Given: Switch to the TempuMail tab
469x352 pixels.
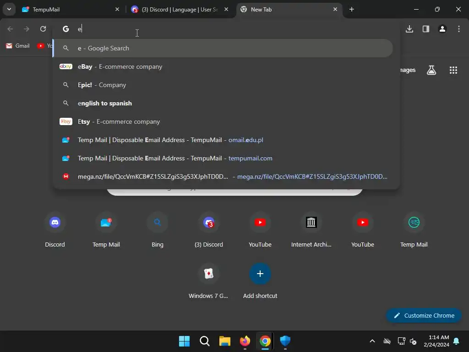Looking at the screenshot, I should 70,10.
